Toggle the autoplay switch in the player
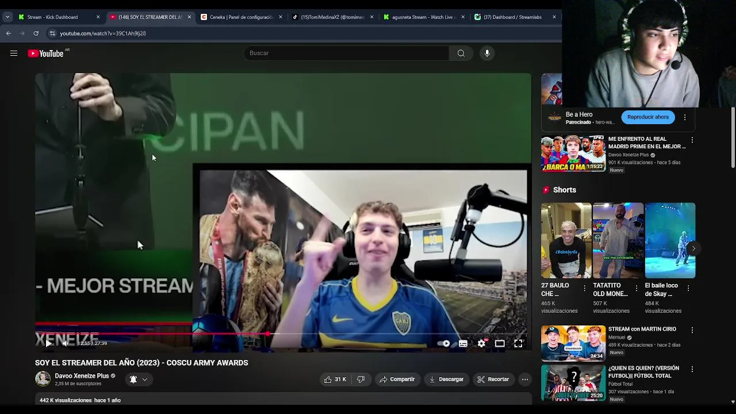 coord(443,343)
